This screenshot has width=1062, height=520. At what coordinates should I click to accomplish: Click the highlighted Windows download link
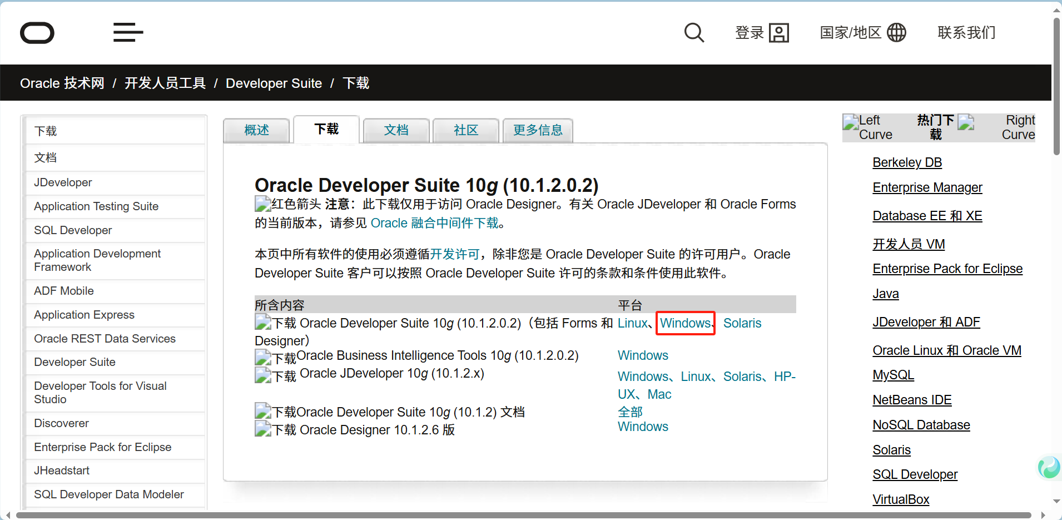click(x=685, y=323)
